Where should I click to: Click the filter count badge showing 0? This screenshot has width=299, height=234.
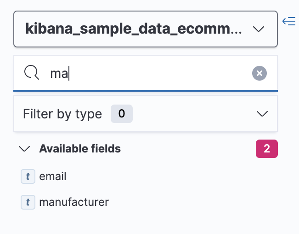click(x=122, y=114)
